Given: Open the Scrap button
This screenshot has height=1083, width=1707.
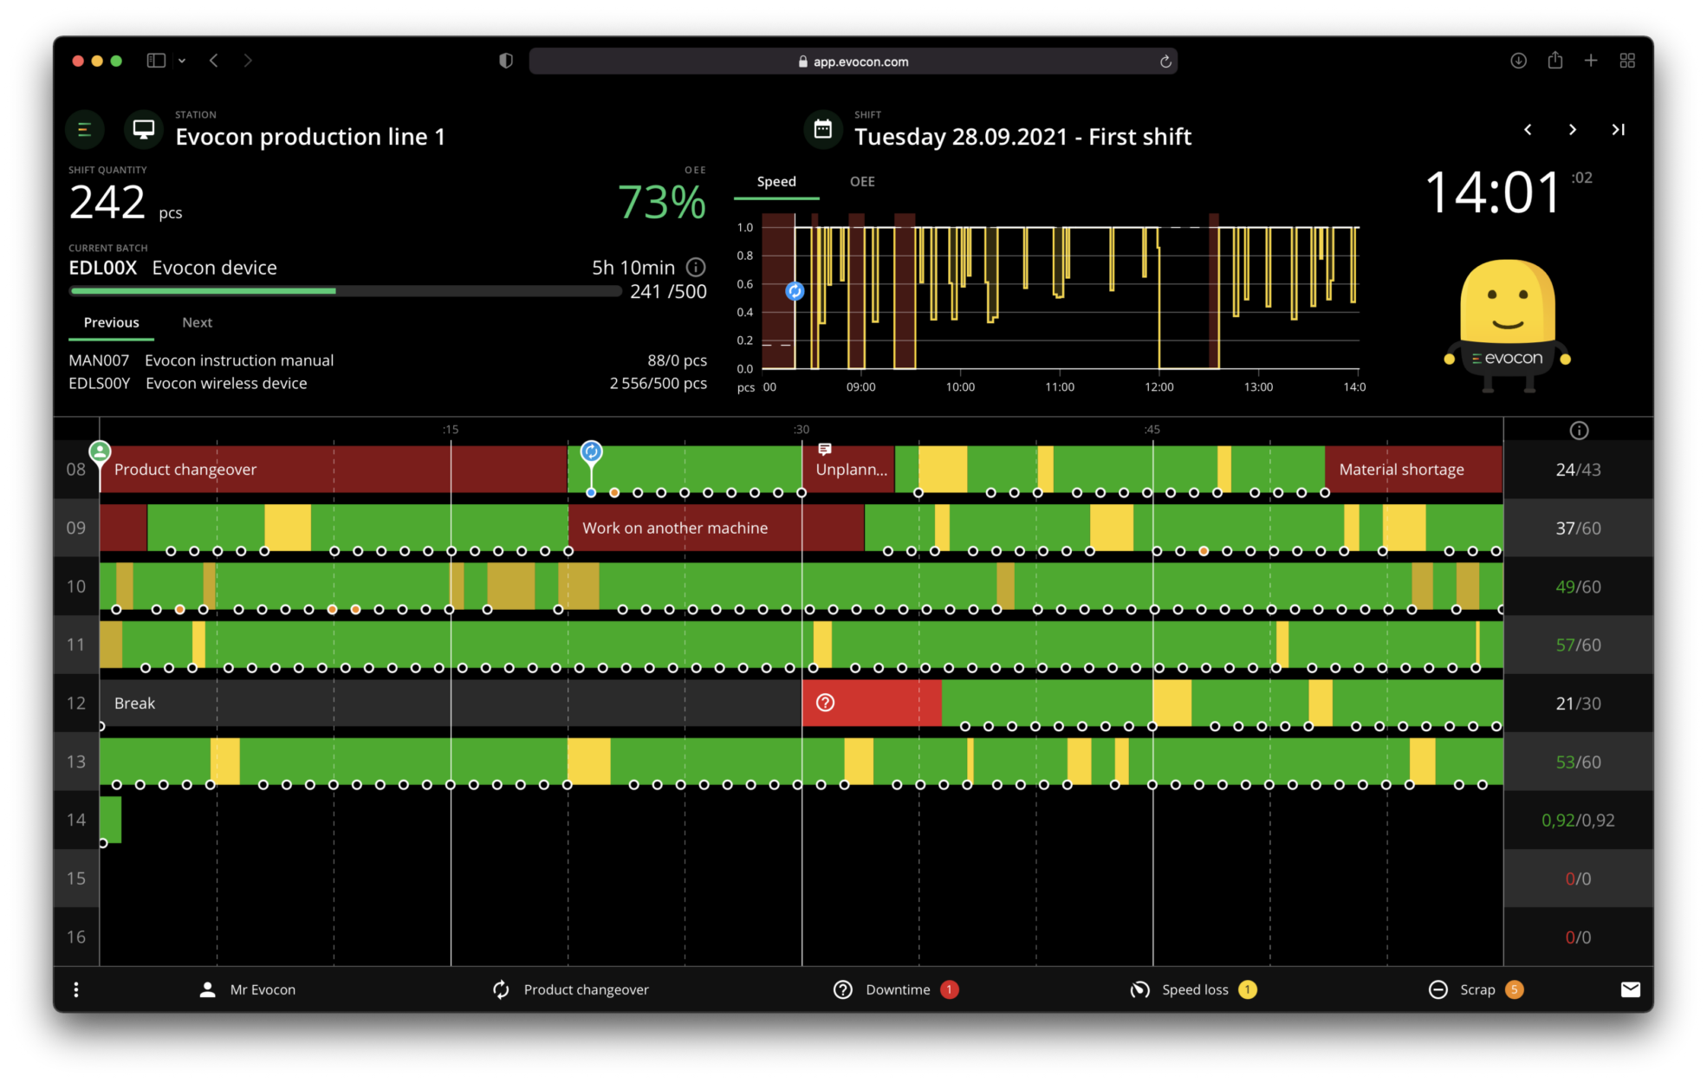Looking at the screenshot, I should pos(1476,989).
